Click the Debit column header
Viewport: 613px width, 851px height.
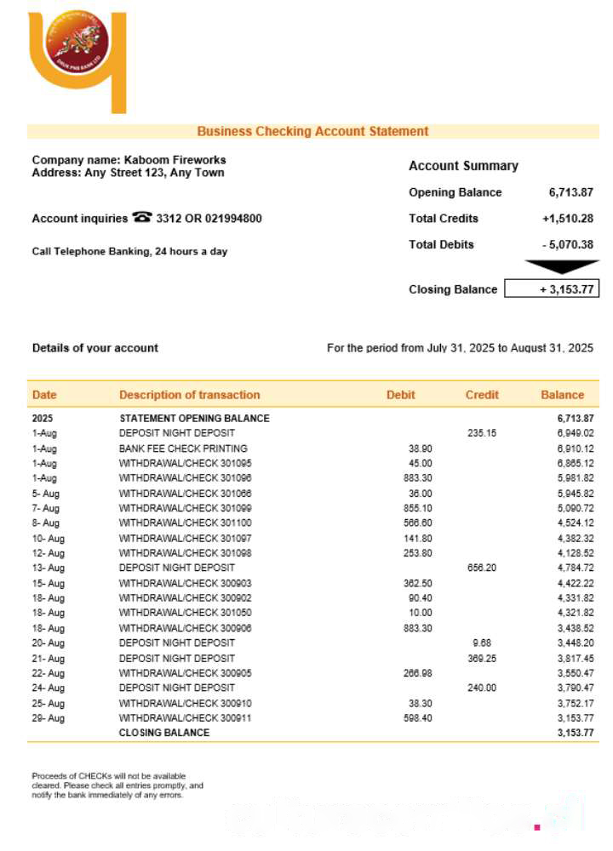click(401, 395)
